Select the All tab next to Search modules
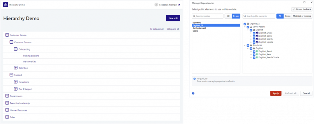The image size is (314, 124). 228,16
